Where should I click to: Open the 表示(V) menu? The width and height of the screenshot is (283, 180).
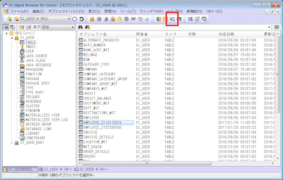[94, 11]
